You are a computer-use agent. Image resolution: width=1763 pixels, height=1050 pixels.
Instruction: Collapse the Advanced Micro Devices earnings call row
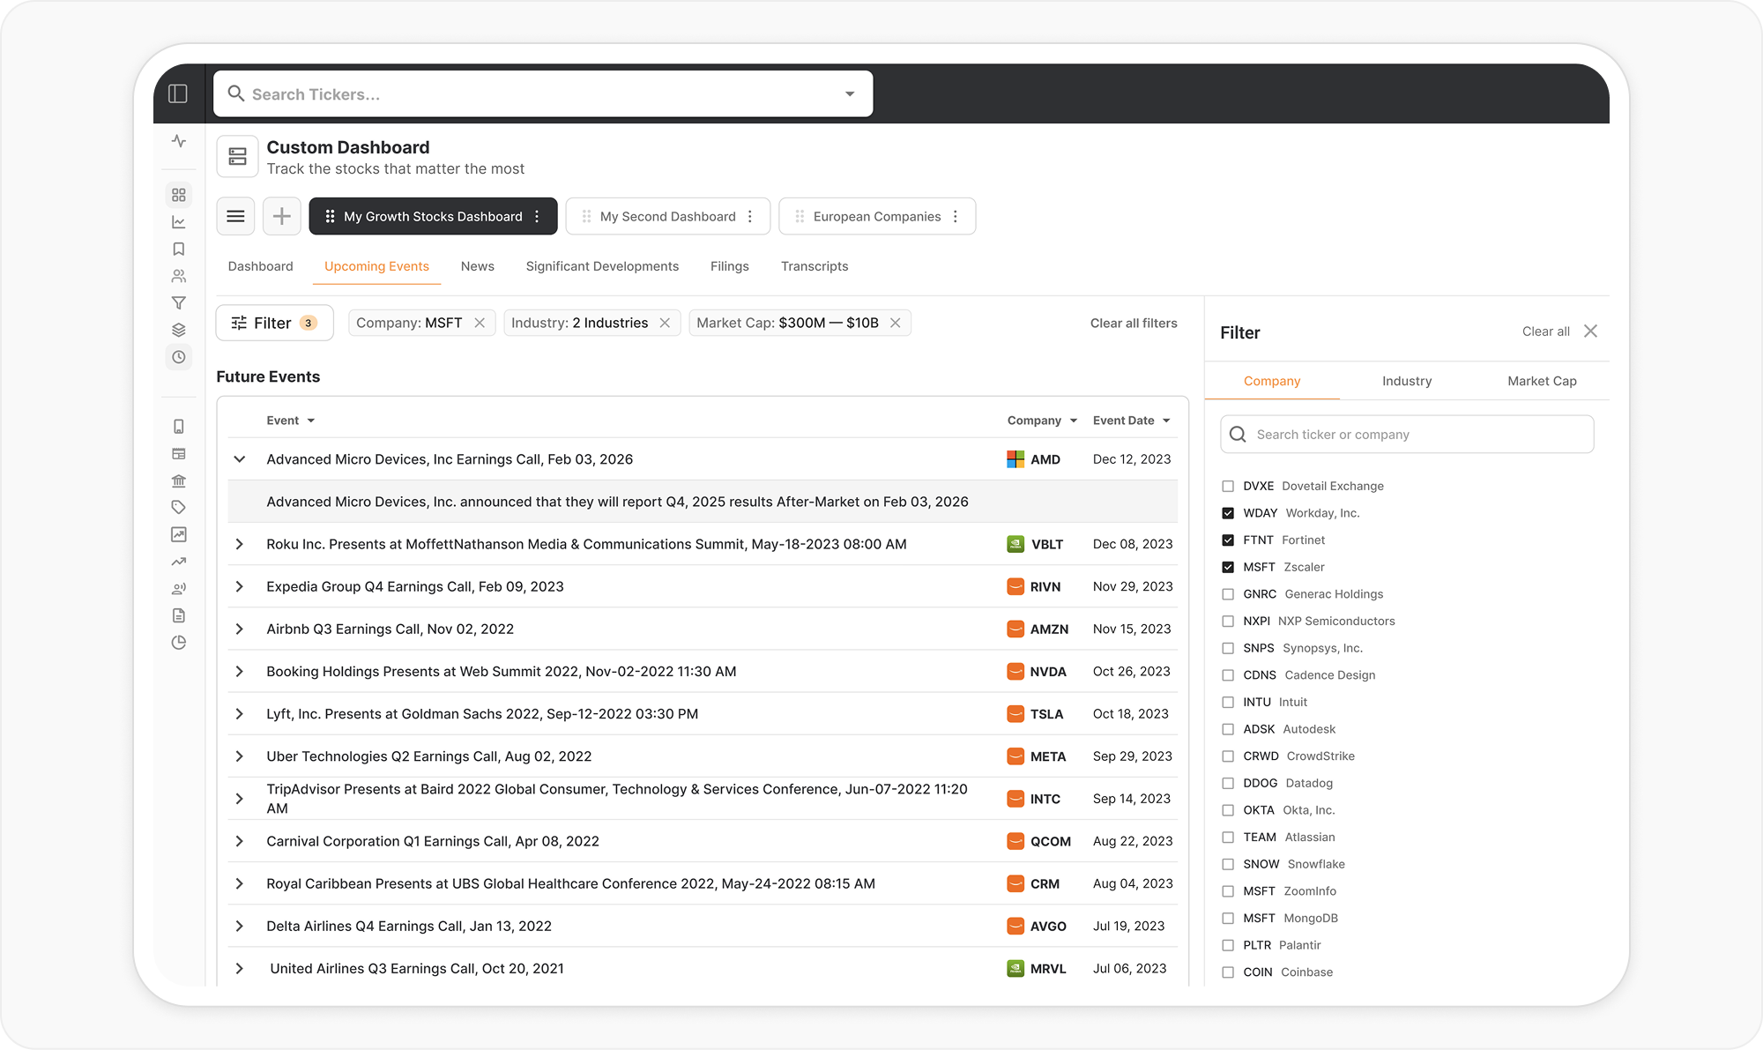point(239,459)
